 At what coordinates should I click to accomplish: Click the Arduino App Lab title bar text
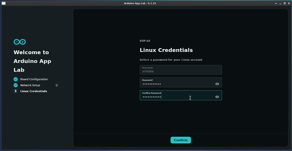click(x=140, y=3)
